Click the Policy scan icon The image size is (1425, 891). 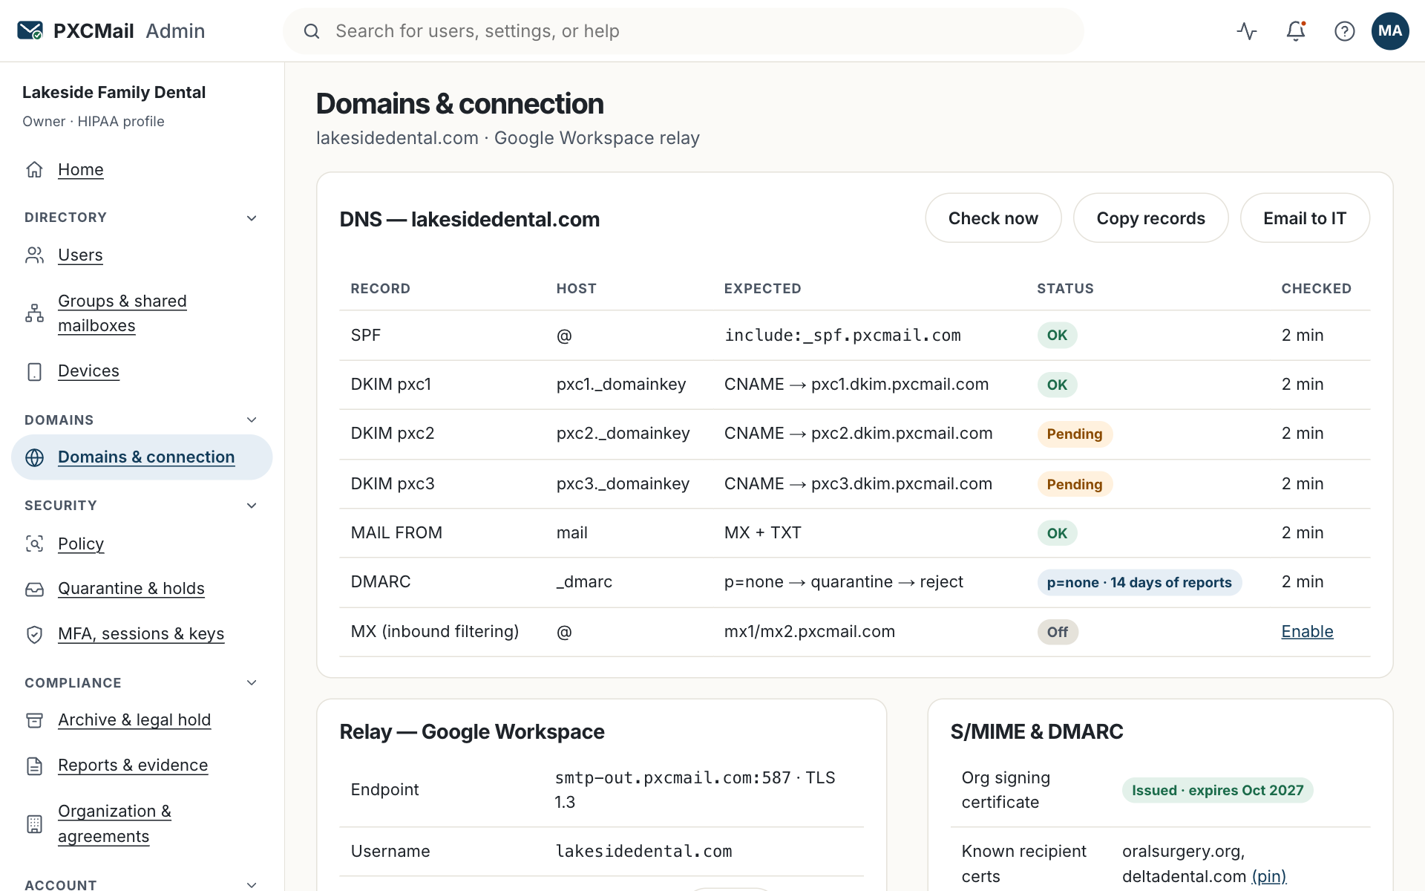click(x=34, y=544)
